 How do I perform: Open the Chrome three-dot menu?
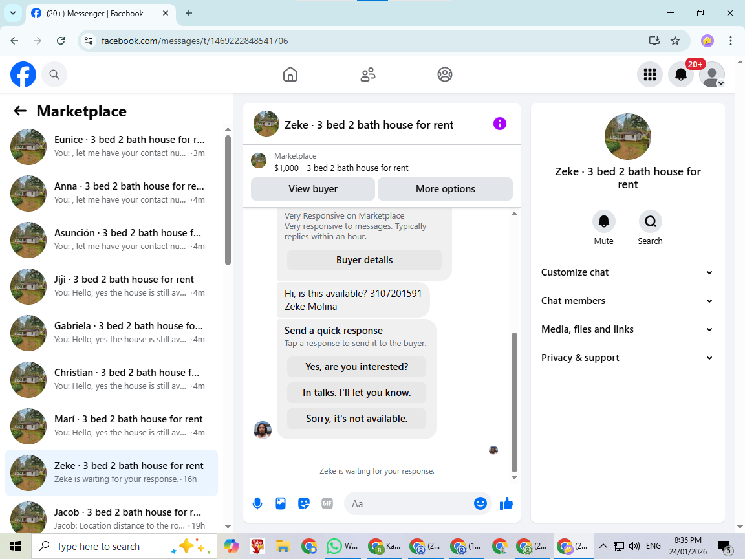coord(730,41)
